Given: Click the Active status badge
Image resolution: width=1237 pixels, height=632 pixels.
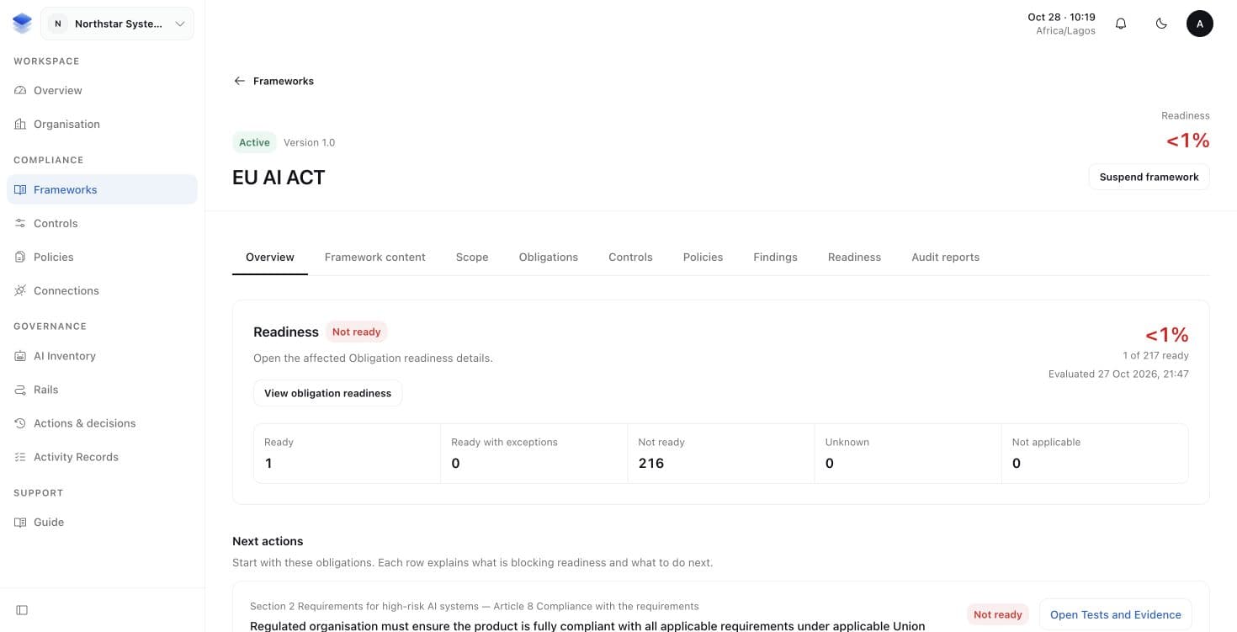Looking at the screenshot, I should point(254,142).
